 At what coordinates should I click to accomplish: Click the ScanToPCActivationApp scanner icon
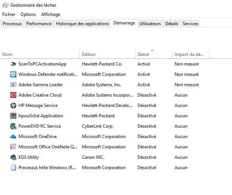click(13, 64)
